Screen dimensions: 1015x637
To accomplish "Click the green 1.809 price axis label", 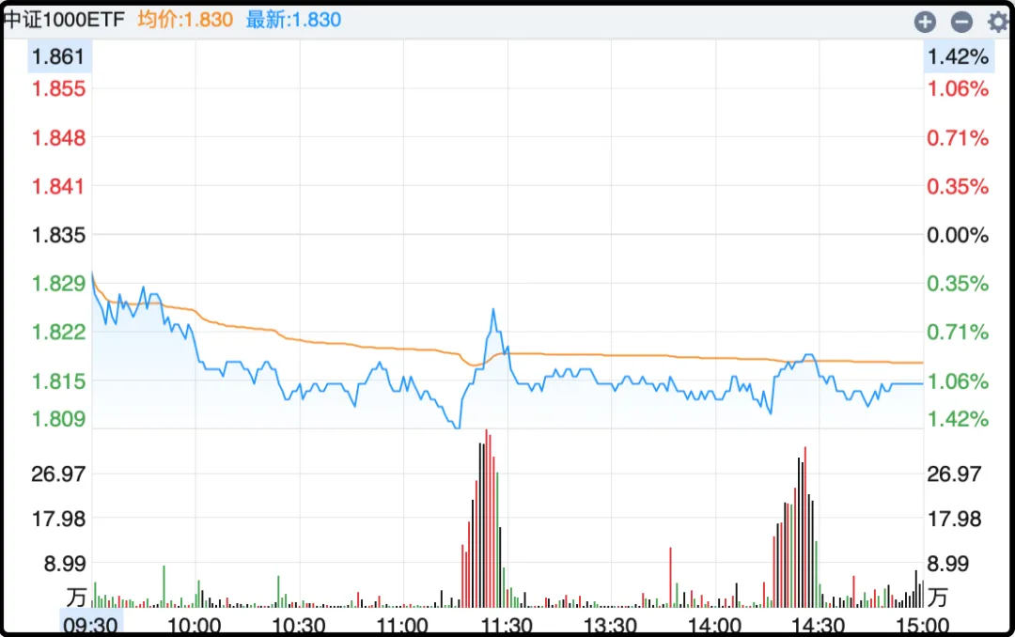I will (x=58, y=419).
